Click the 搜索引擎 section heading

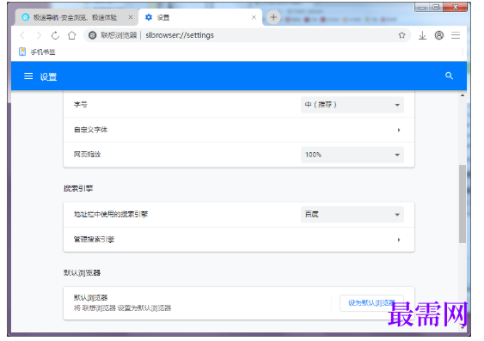(x=78, y=188)
